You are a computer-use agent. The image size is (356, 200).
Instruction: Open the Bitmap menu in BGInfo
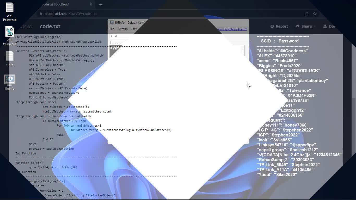point(123,29)
